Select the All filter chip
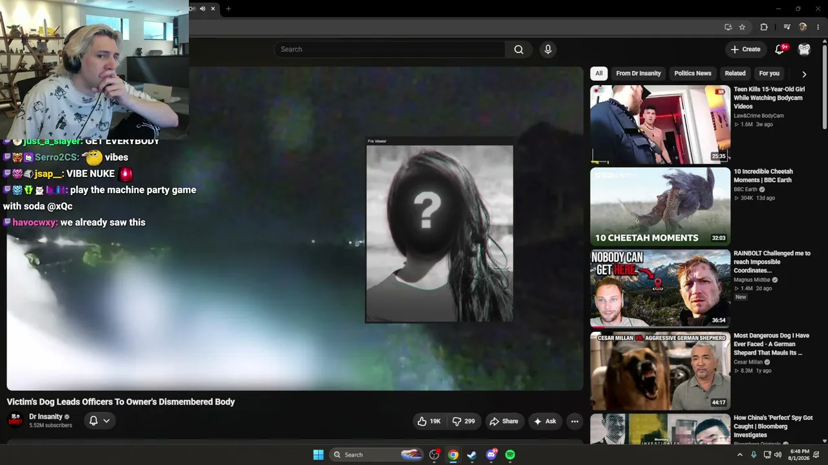The image size is (828, 465). 599,74
